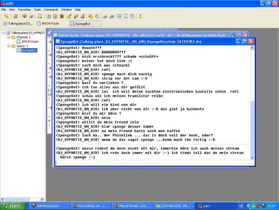The width and height of the screenshot is (279, 210).
Task: Collapse the Channel: 1 folder in treebar
Action: tap(8, 37)
